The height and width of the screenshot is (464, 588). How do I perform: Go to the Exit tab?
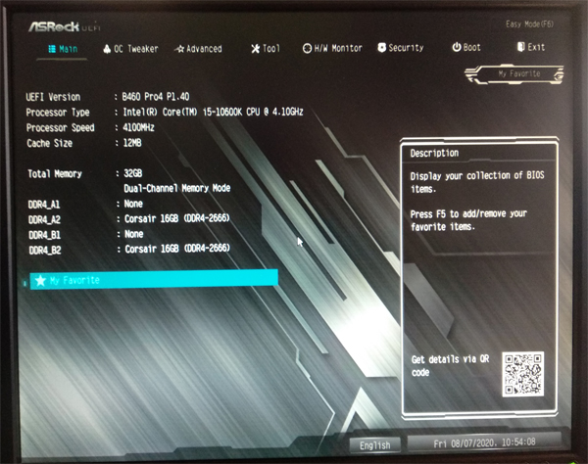531,47
